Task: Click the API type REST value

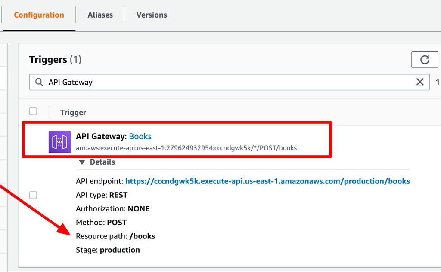Action: click(x=118, y=195)
